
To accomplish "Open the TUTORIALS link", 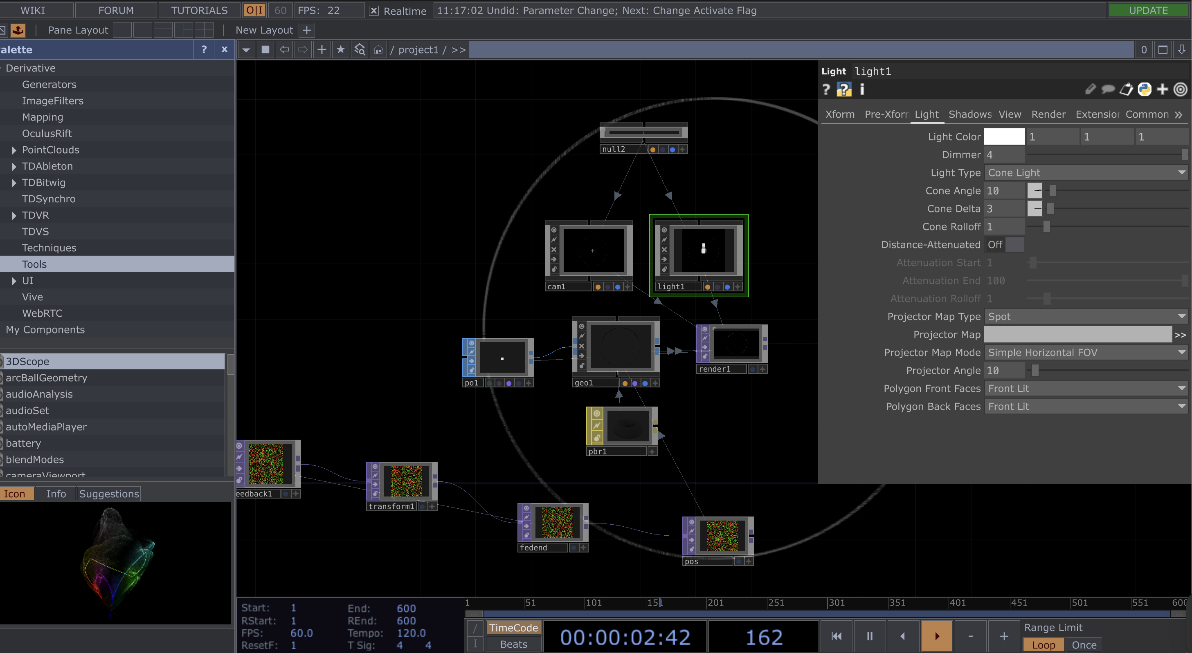I will pos(199,10).
